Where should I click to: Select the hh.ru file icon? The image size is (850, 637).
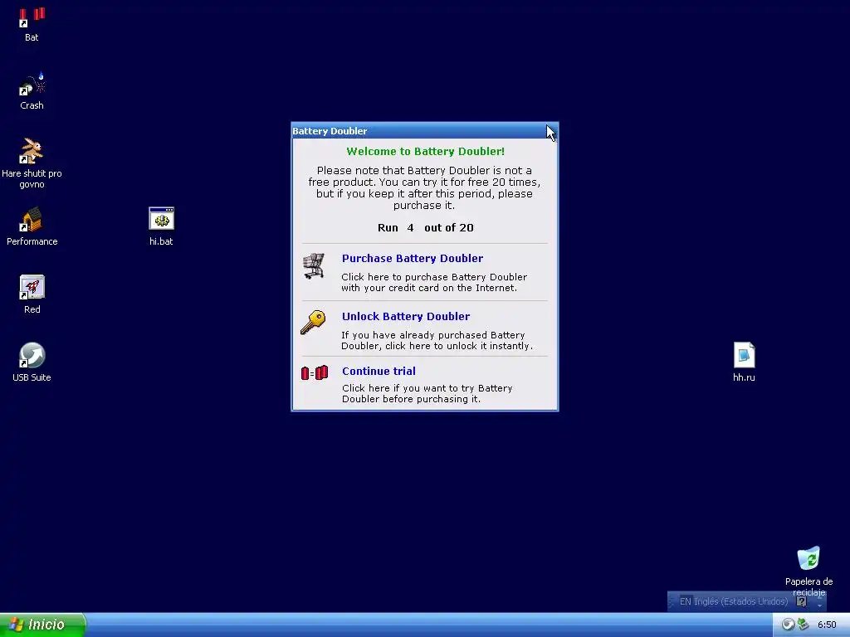(744, 355)
